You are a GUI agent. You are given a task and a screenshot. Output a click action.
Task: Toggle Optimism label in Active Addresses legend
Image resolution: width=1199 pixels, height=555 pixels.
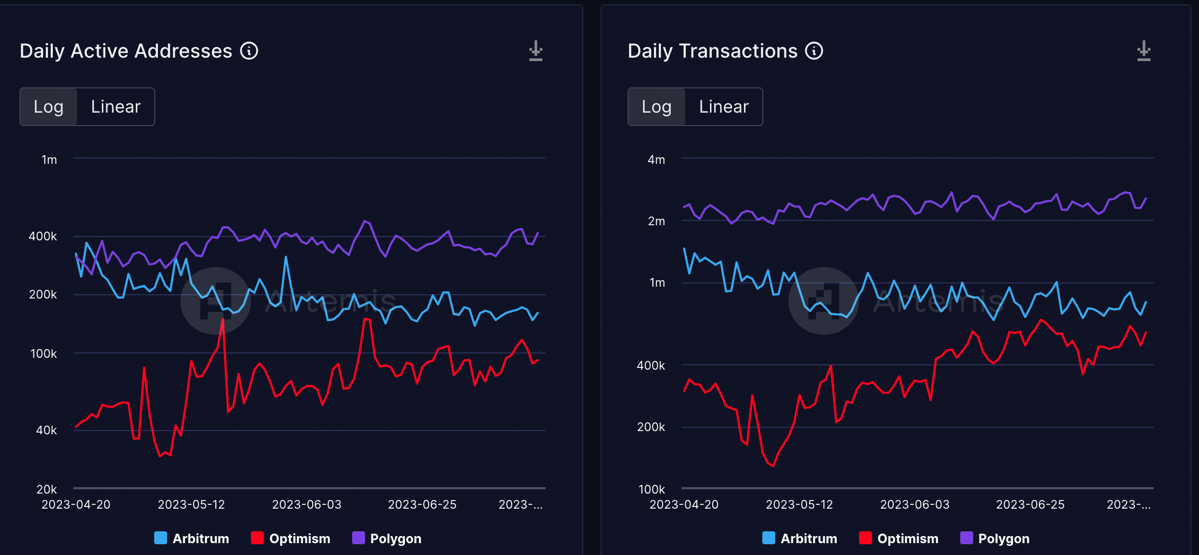click(x=300, y=539)
